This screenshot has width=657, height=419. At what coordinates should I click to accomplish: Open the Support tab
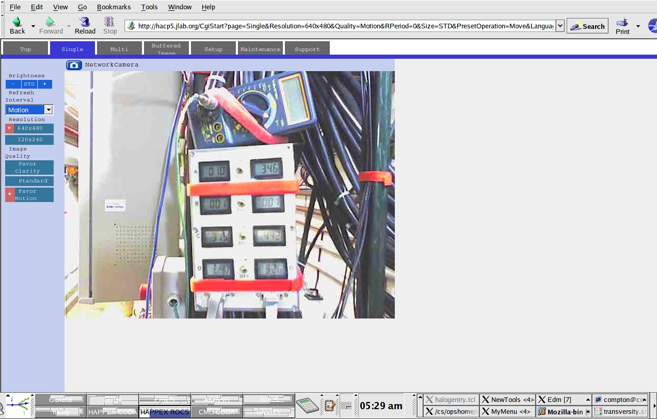coord(307,48)
